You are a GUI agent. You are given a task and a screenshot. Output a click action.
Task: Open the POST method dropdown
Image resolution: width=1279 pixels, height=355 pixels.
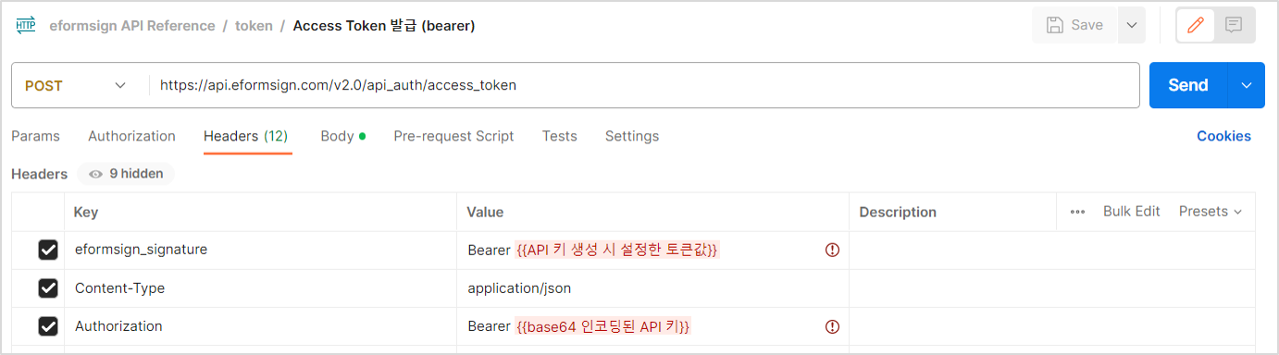pyautogui.click(x=76, y=85)
